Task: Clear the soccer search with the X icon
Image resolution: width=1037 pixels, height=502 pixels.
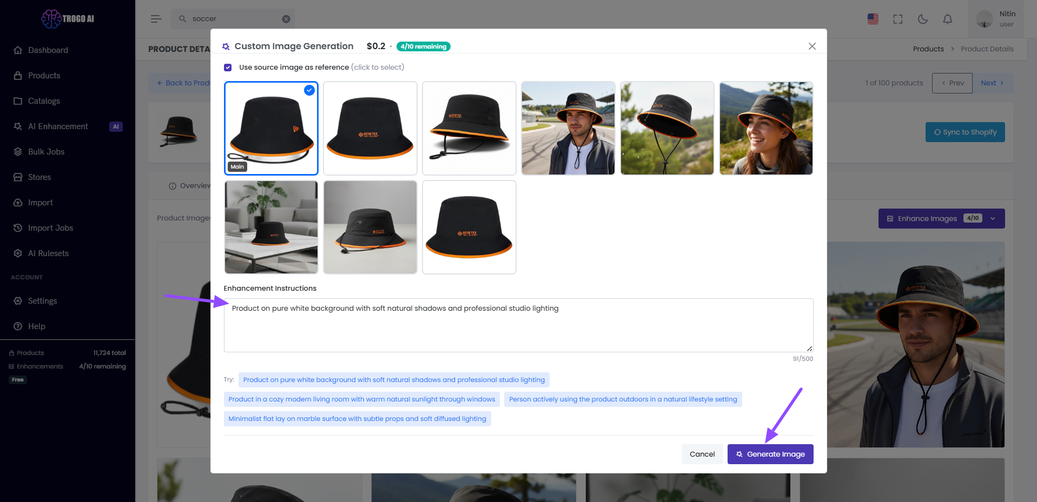Action: coord(286,18)
